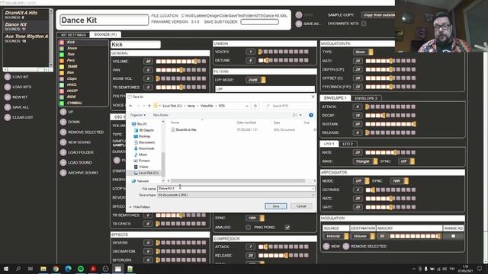Open the Arpeggiator Mode dropdown
This screenshot has height=274, width=488.
click(361, 181)
